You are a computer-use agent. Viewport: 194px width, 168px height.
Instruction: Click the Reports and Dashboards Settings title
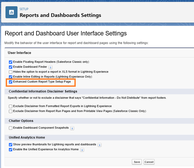click(60, 15)
